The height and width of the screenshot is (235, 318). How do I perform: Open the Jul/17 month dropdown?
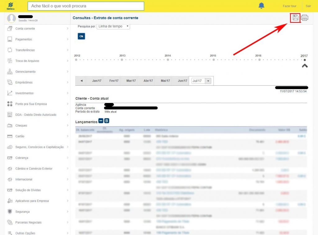(208, 81)
